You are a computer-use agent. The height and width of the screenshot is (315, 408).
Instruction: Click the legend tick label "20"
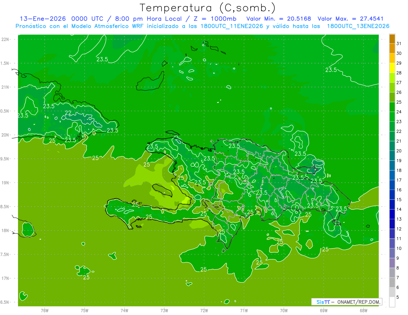coord(399,151)
